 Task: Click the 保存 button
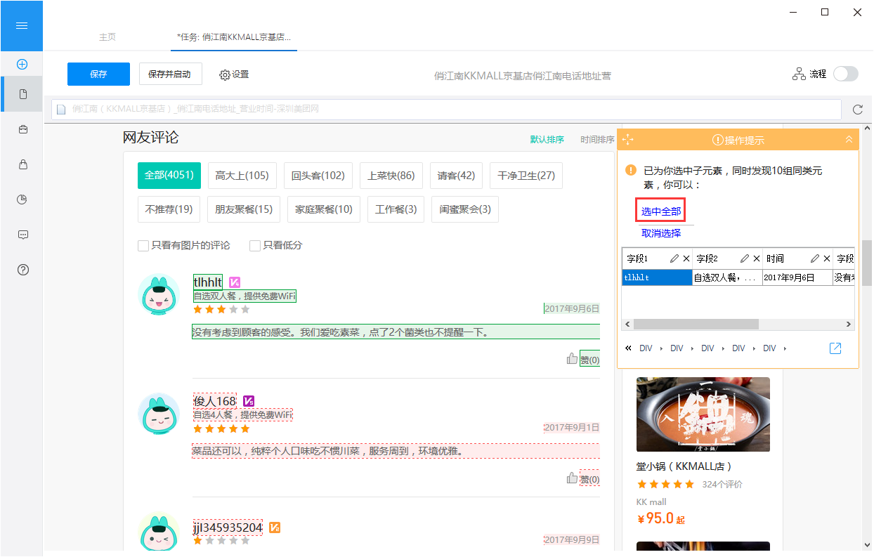pyautogui.click(x=98, y=74)
